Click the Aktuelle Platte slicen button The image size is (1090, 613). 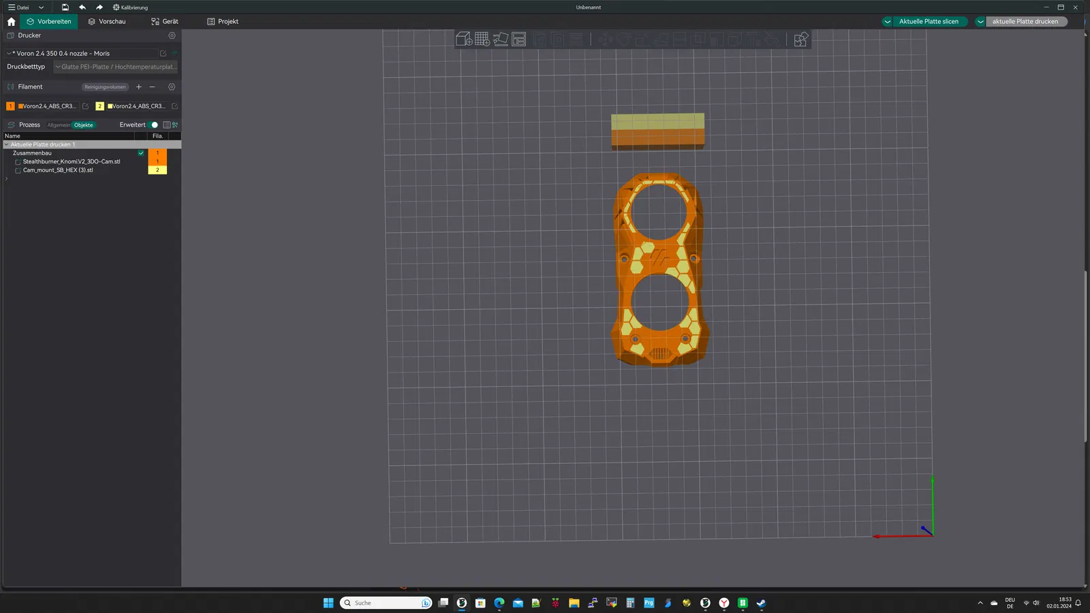929,22
